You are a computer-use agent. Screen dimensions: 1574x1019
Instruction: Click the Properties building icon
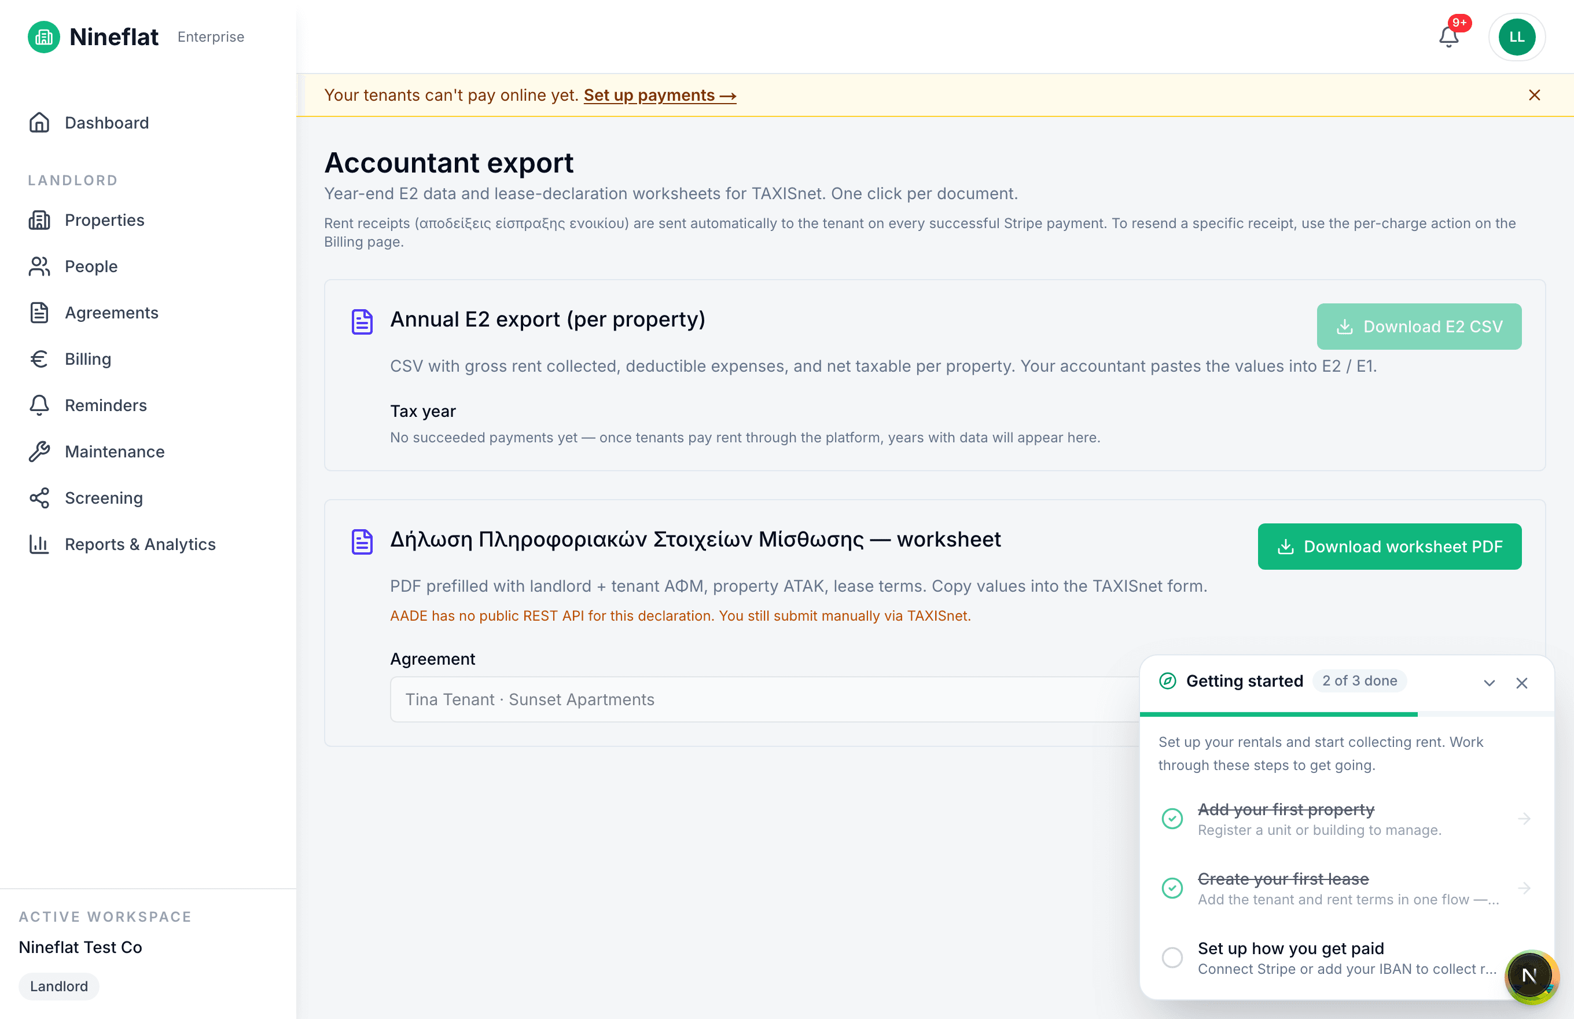click(x=40, y=221)
